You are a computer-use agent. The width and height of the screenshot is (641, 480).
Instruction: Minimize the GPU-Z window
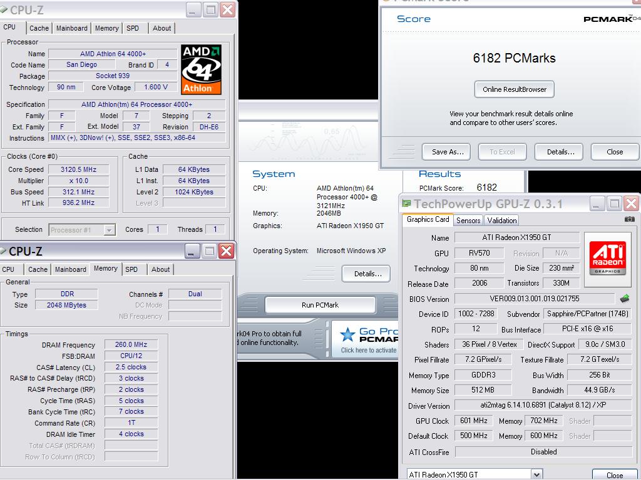tap(597, 203)
